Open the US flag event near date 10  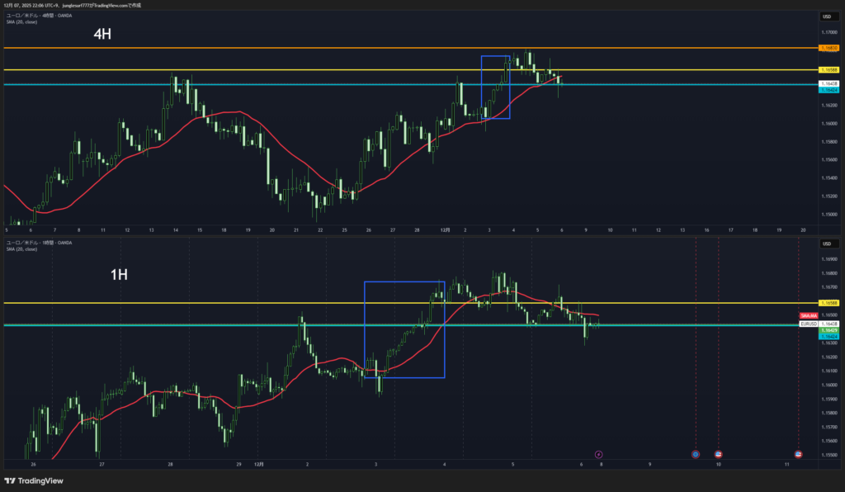tap(718, 454)
